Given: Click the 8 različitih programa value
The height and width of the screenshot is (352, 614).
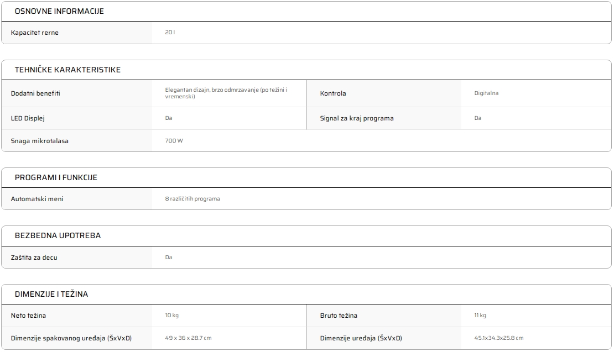Looking at the screenshot, I should tap(192, 199).
